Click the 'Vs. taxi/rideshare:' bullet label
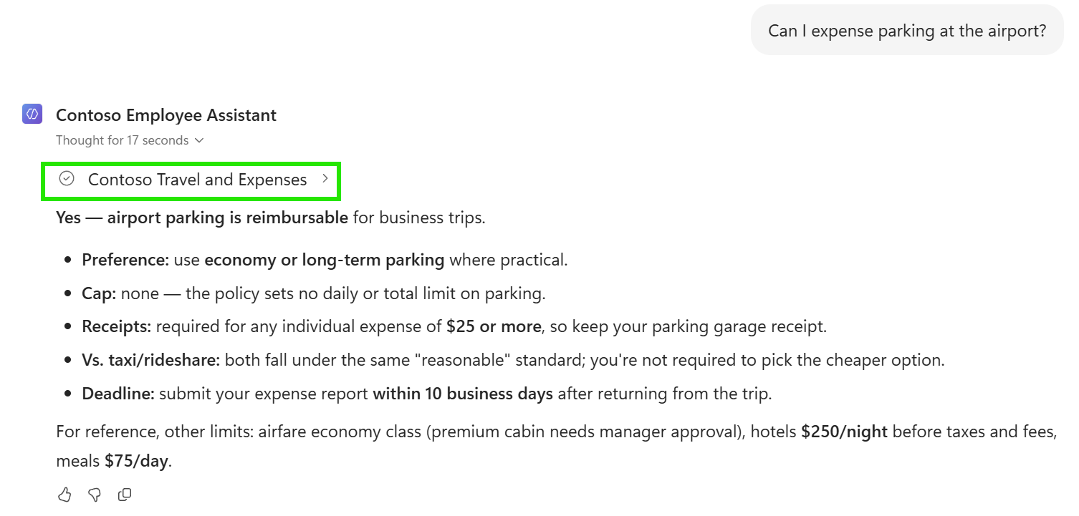The width and height of the screenshot is (1079, 516). coord(151,360)
